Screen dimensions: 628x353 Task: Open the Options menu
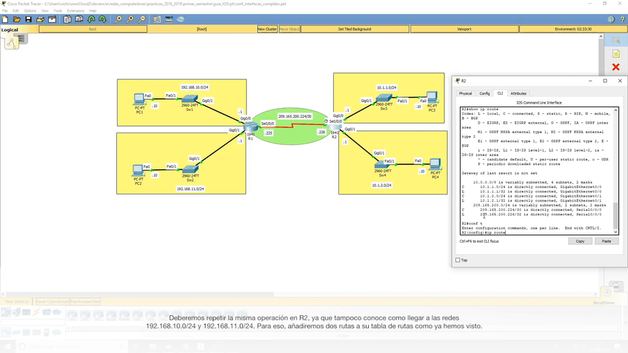tap(30, 11)
